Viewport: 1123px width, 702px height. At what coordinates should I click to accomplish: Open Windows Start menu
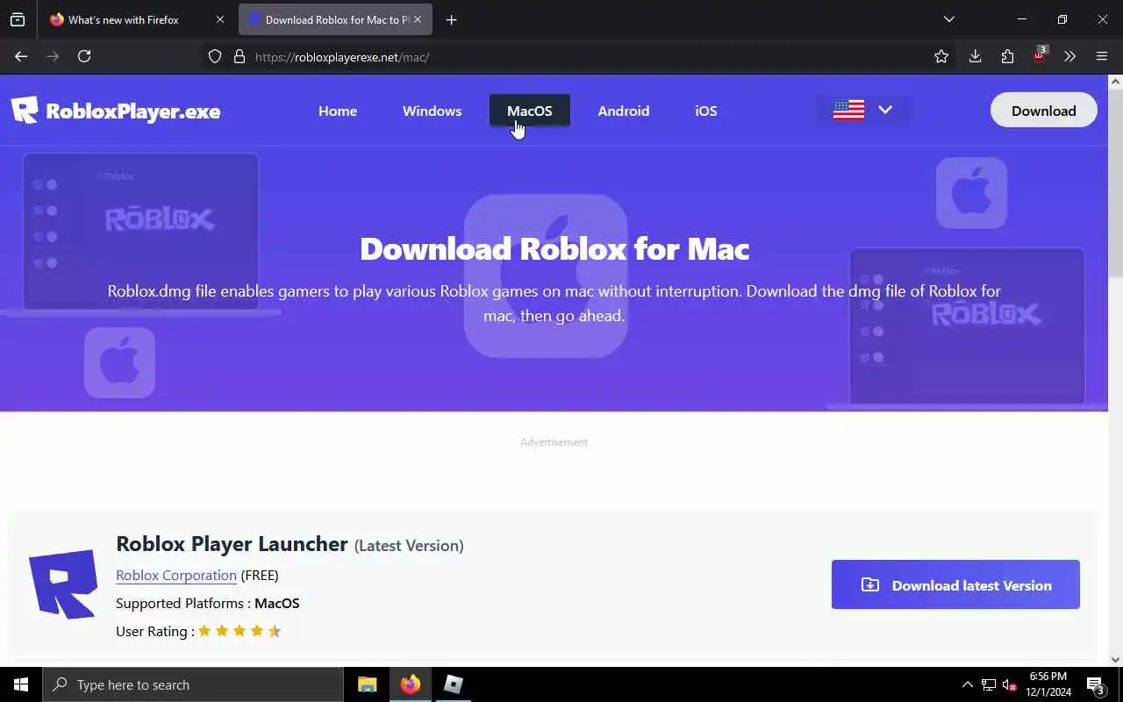(21, 684)
